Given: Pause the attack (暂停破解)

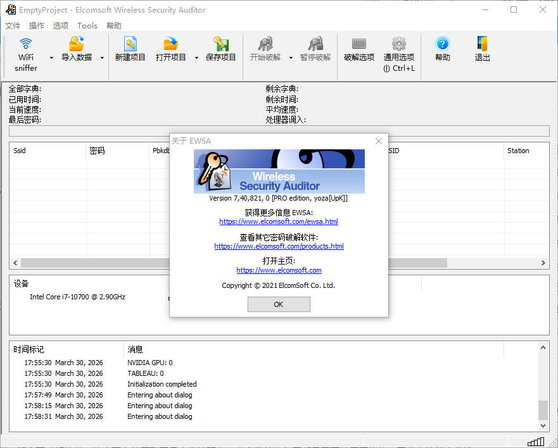Looking at the screenshot, I should [x=315, y=49].
